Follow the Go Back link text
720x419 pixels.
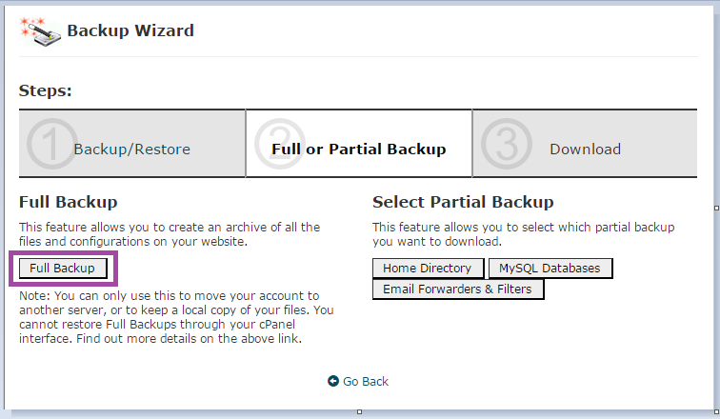tap(366, 381)
